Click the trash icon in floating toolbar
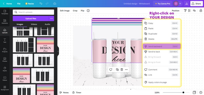This screenshot has height=95, width=204. (x=122, y=69)
